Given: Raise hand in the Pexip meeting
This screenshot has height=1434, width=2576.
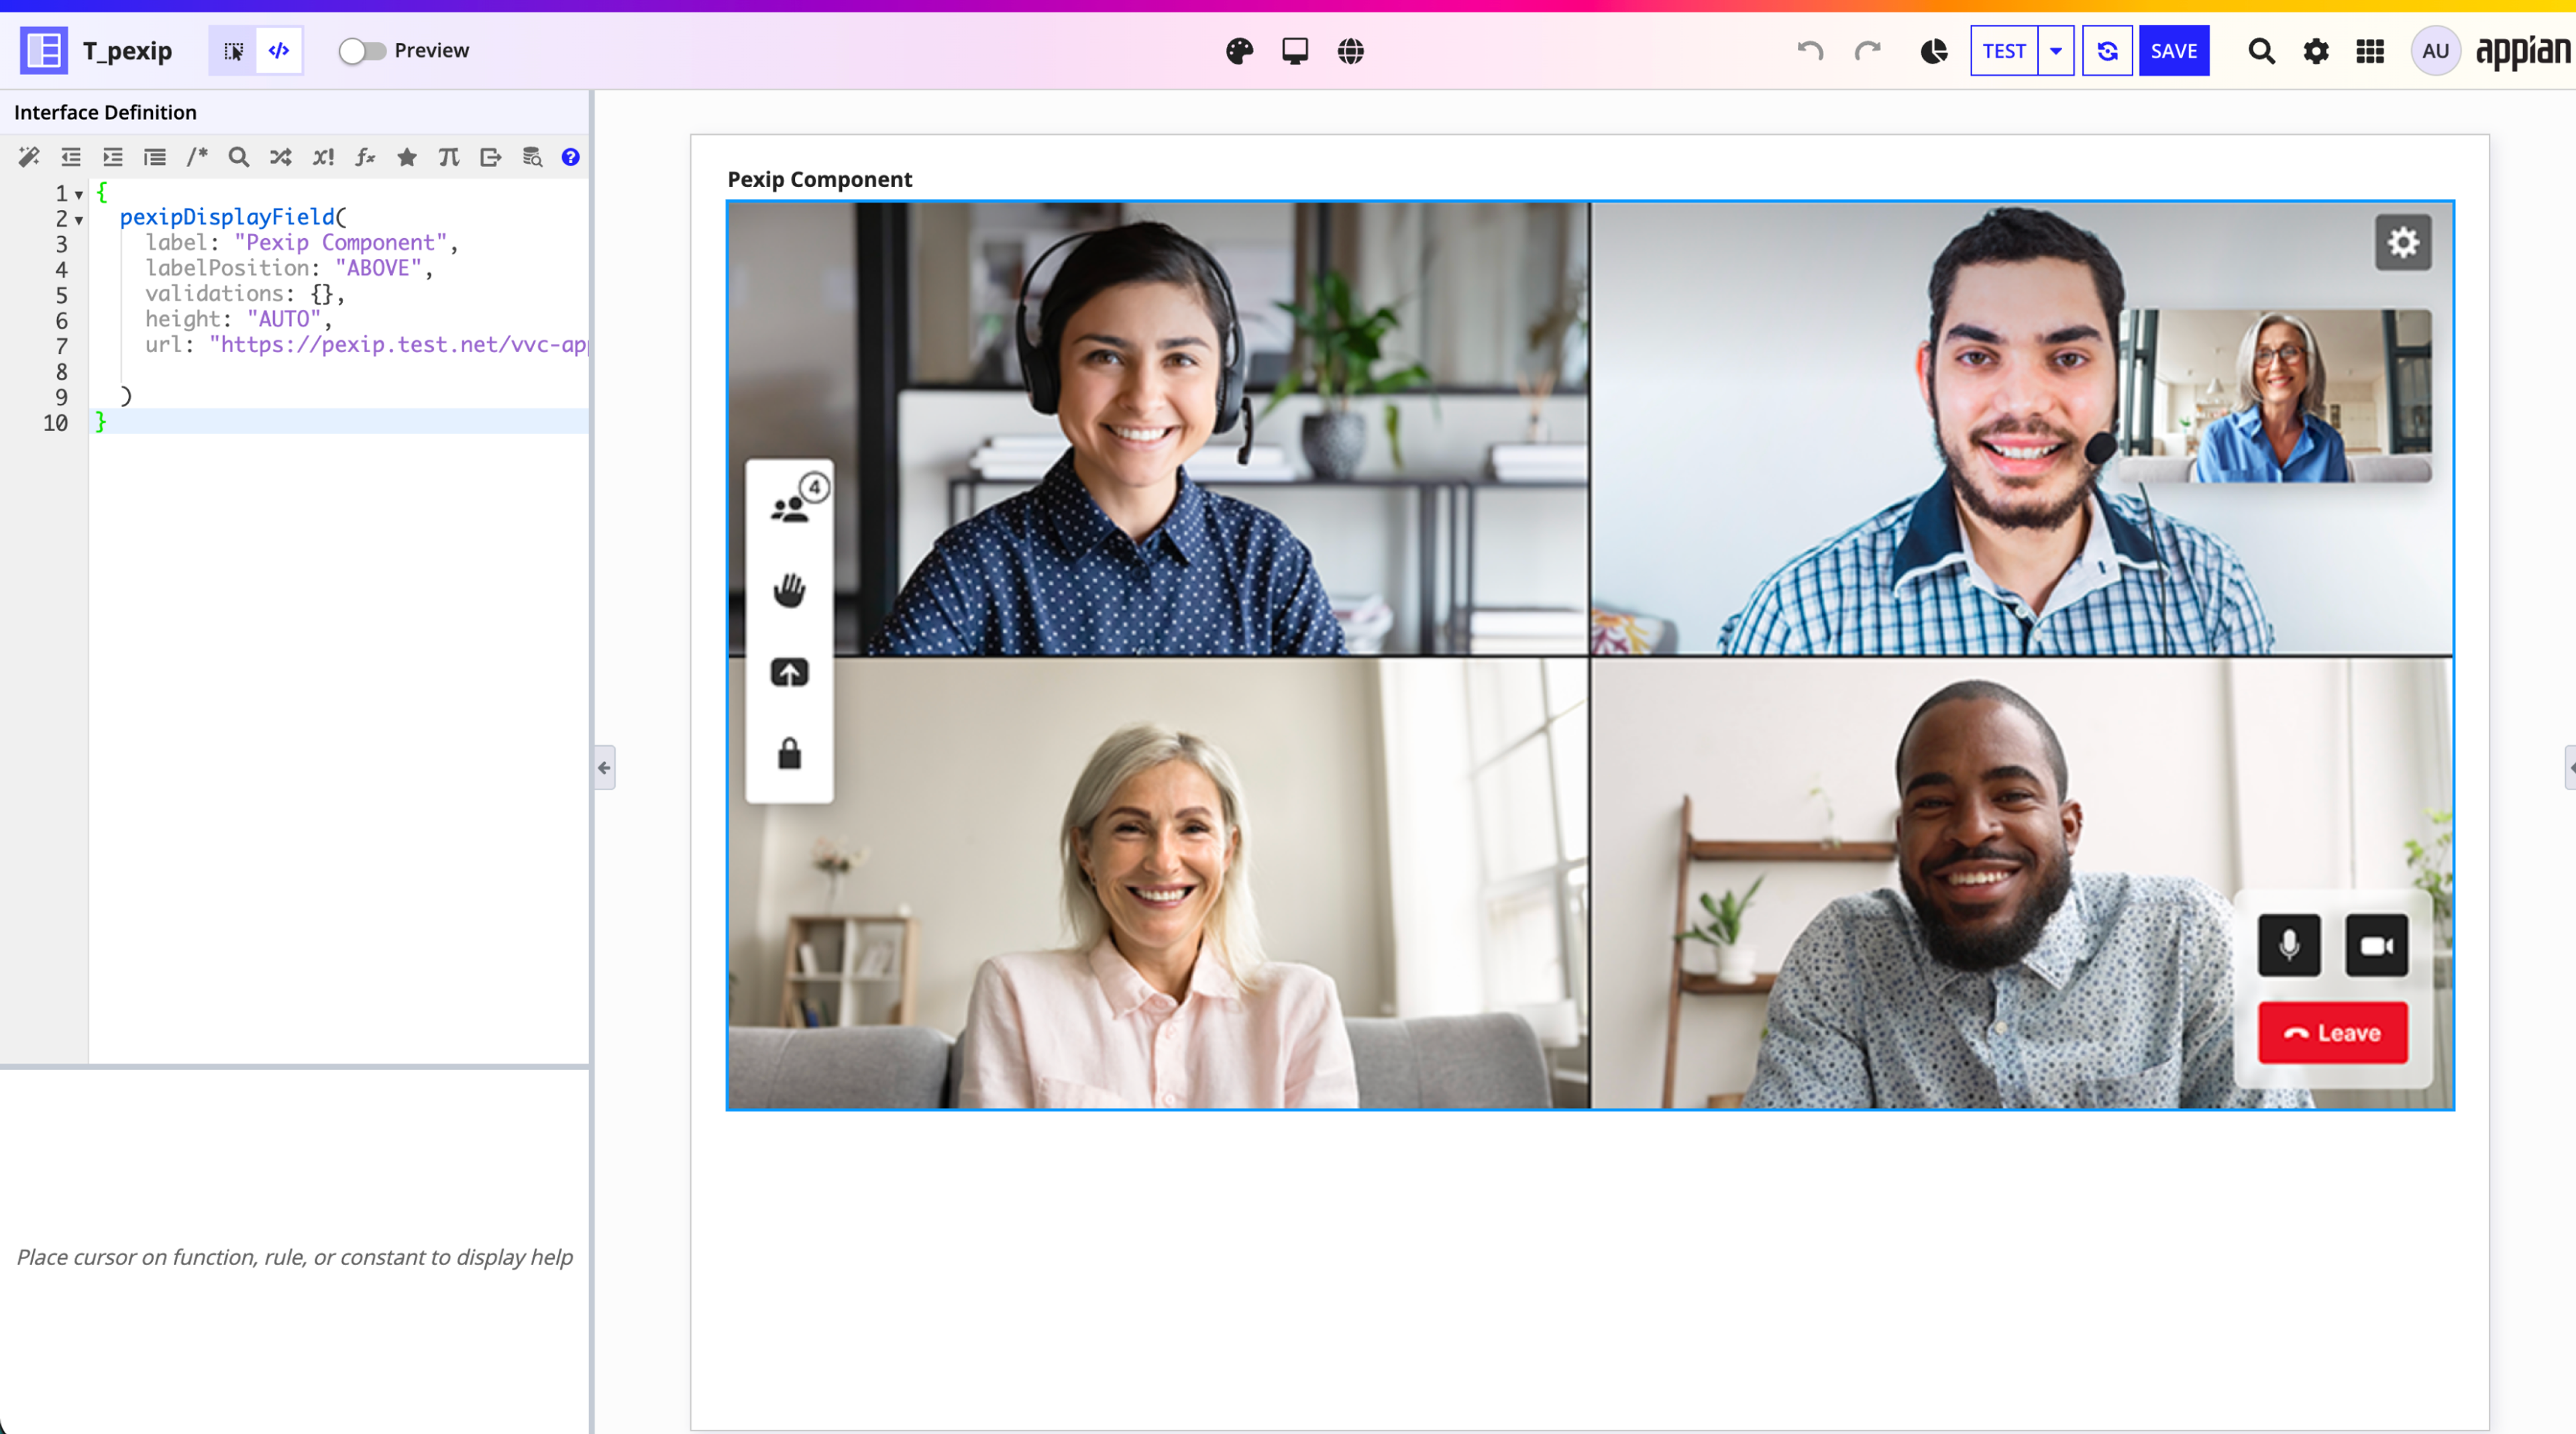Looking at the screenshot, I should (789, 590).
